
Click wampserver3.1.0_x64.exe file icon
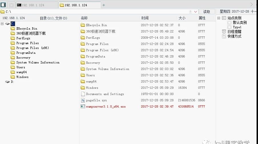coord(83,106)
